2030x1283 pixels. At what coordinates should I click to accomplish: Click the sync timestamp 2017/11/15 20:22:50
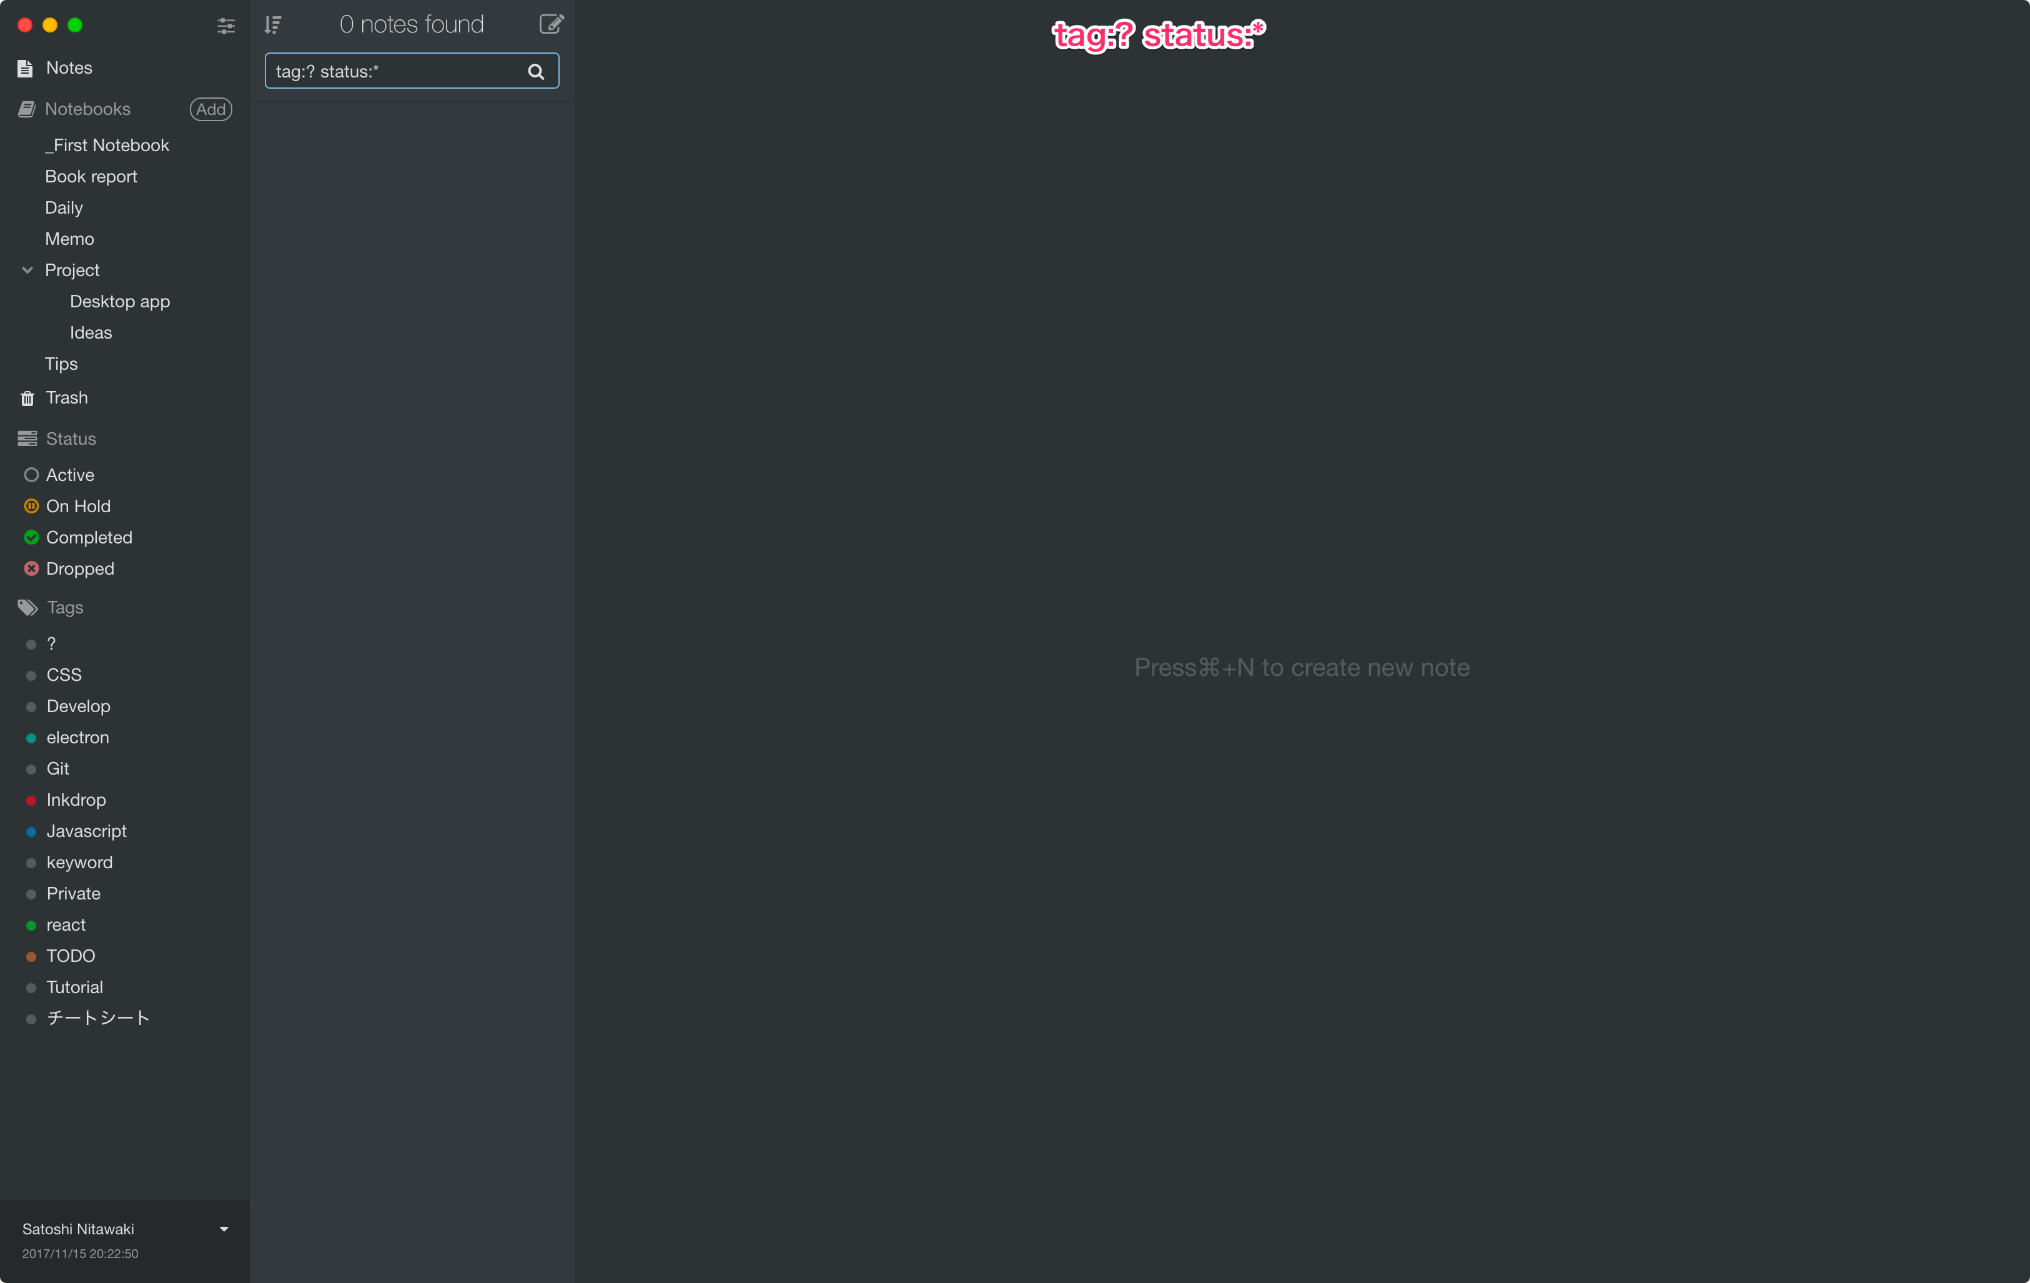tap(80, 1254)
